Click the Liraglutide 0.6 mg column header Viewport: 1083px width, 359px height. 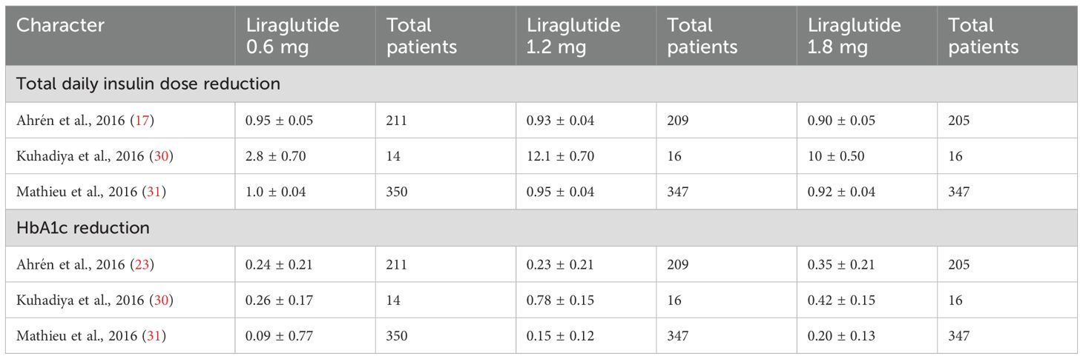292,36
